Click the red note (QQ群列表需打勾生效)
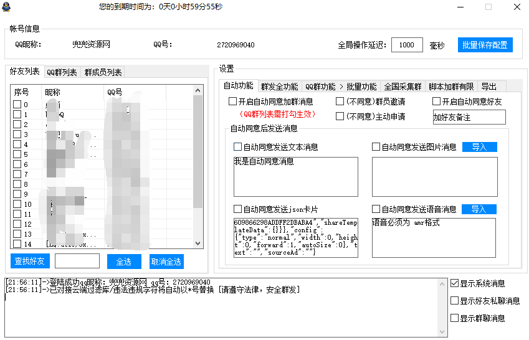The width and height of the screenshot is (529, 340). coord(277,114)
